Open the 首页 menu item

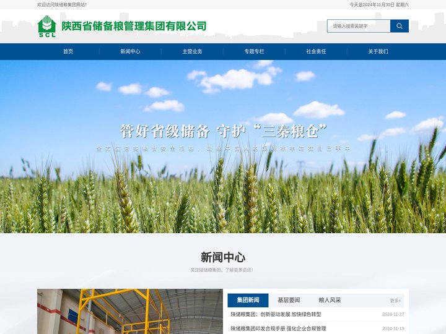(x=68, y=51)
